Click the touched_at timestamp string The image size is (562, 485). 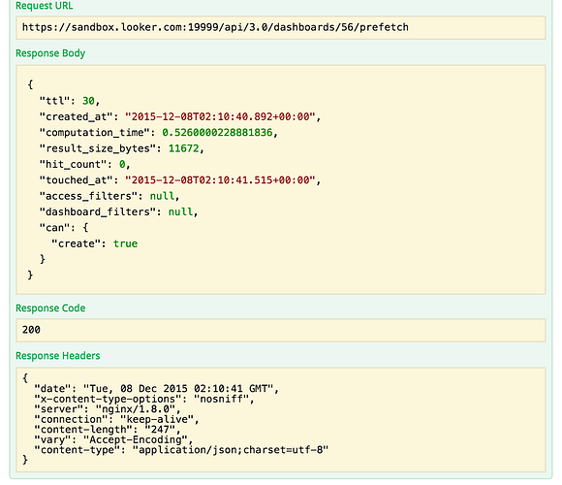point(220,180)
